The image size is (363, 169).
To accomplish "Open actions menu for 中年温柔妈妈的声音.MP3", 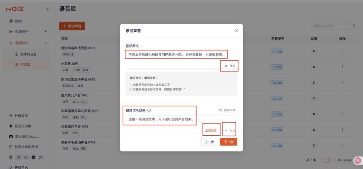I will coord(342,114).
